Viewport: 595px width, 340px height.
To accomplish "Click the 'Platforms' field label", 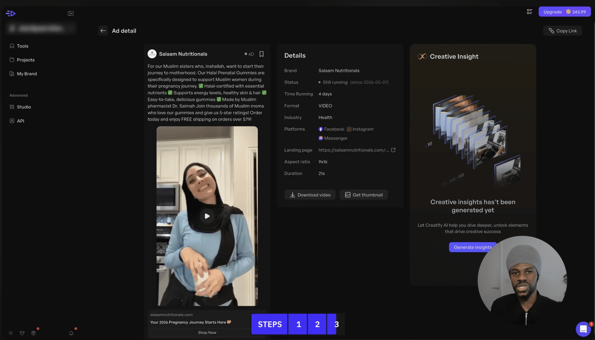I will click(x=294, y=129).
